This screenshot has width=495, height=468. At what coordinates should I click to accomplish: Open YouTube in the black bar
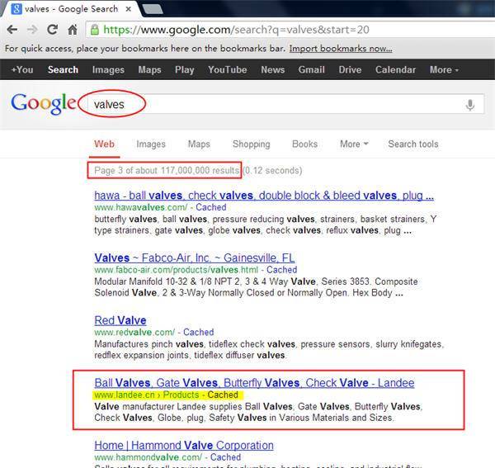[x=228, y=69]
